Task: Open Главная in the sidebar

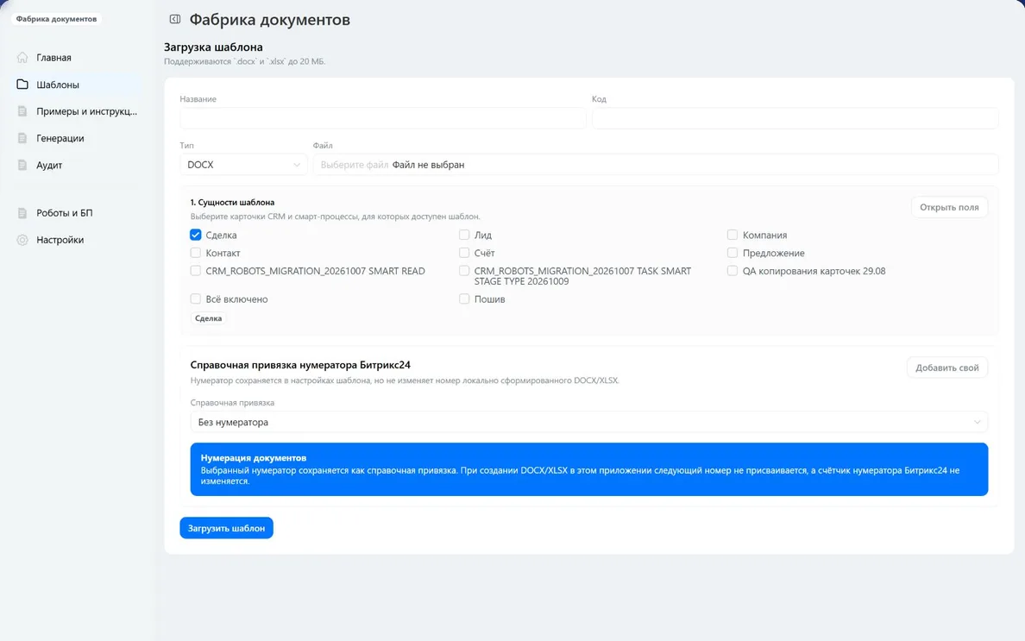Action: [x=77, y=58]
